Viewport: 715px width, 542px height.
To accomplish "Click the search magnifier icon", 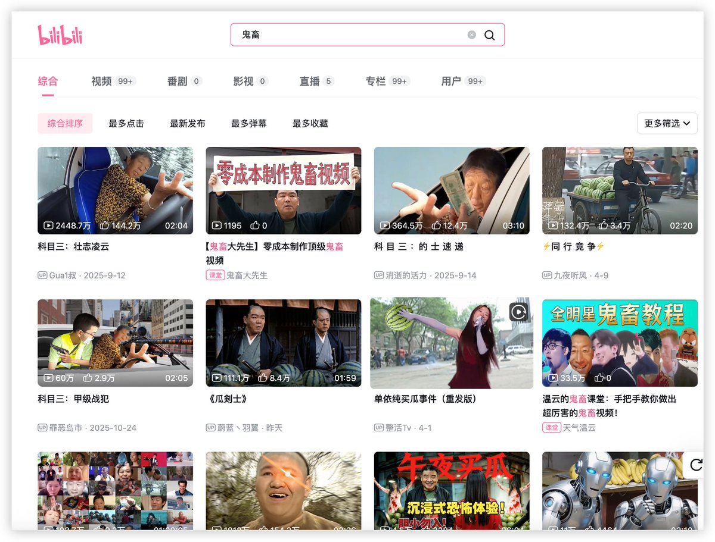I will click(x=489, y=35).
